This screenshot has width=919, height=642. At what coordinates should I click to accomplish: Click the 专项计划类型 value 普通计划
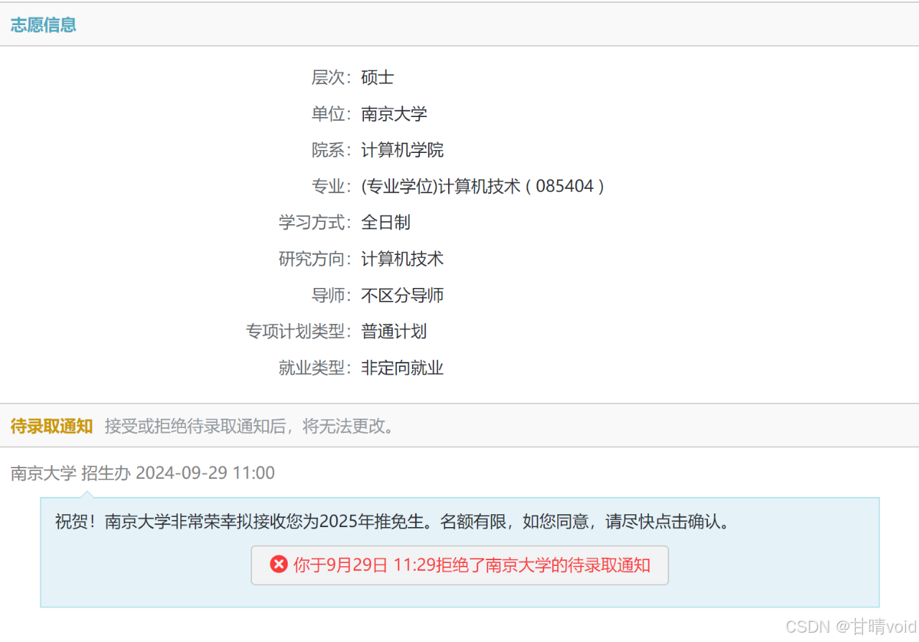point(394,332)
